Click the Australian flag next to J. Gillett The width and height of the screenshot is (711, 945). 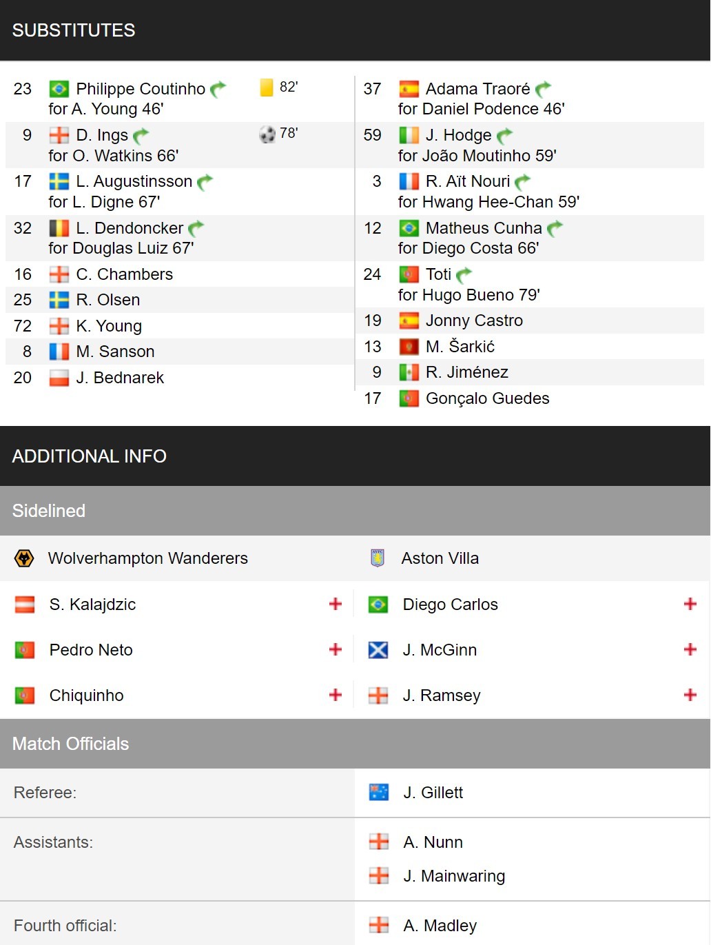pos(379,793)
